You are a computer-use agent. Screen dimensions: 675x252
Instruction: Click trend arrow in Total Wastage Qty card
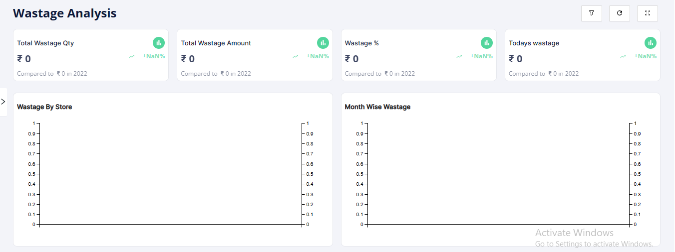click(132, 57)
